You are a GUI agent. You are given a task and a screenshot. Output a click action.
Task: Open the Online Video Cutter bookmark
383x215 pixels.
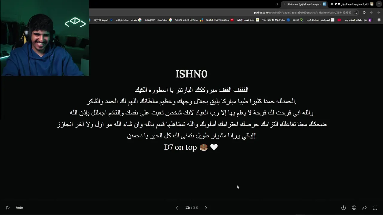189,20
